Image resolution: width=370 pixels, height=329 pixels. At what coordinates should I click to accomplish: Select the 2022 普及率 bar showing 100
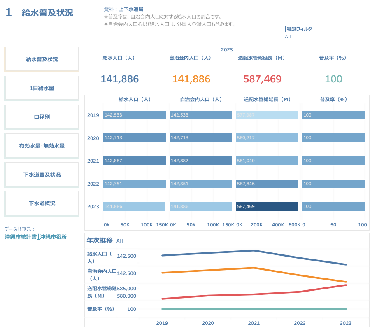[x=333, y=184]
